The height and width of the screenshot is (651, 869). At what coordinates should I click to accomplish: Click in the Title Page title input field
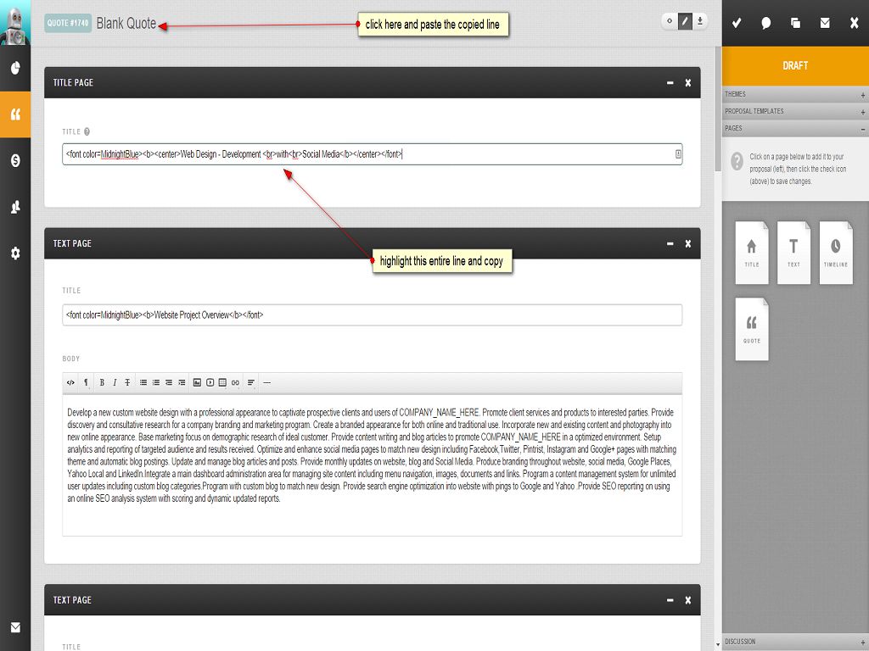[x=372, y=154]
